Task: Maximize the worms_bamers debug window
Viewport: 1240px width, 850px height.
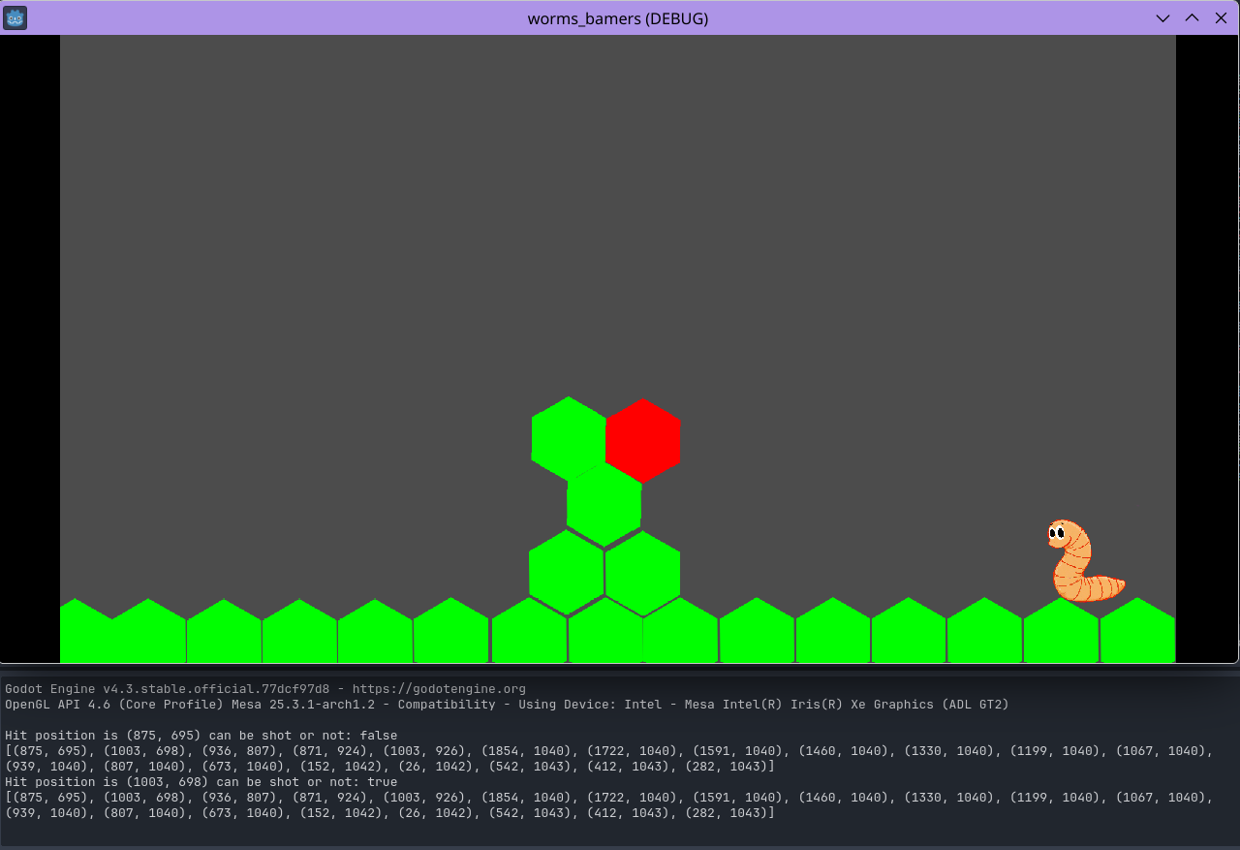Action: coord(1192,17)
